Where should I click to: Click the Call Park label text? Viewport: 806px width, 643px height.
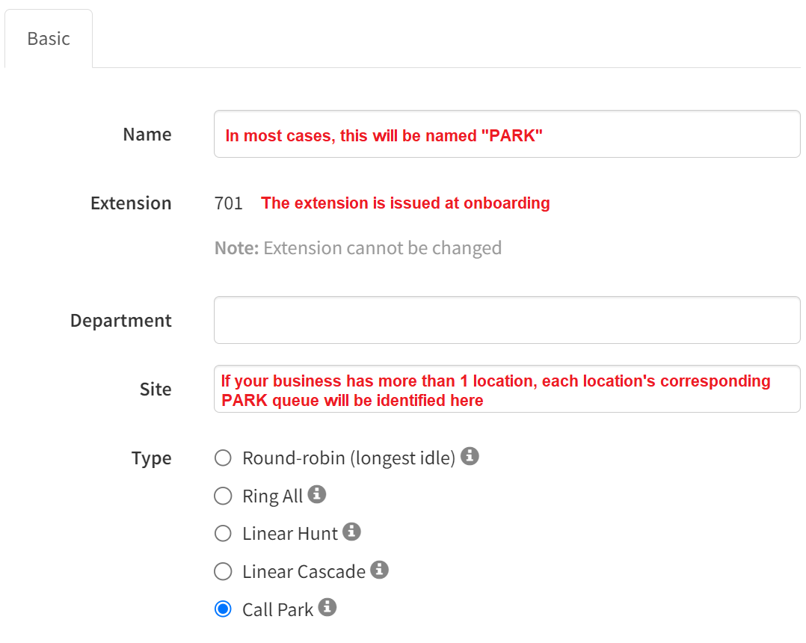pyautogui.click(x=277, y=610)
